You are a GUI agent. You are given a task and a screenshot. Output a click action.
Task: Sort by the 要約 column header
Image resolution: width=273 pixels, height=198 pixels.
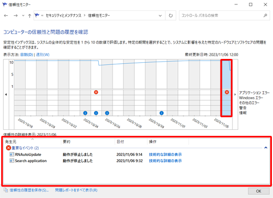88,142
